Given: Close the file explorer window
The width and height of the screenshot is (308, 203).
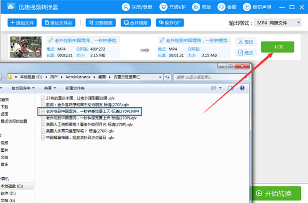Looking at the screenshot, I should point(242,66).
